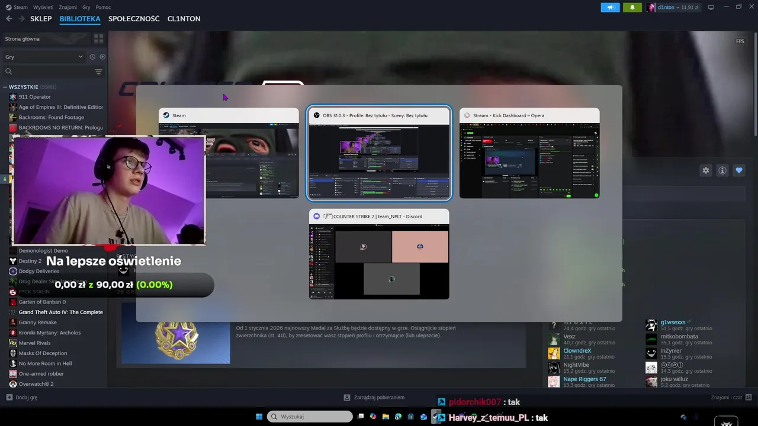
Task: Click Znajomi i czat button
Action: point(731,398)
